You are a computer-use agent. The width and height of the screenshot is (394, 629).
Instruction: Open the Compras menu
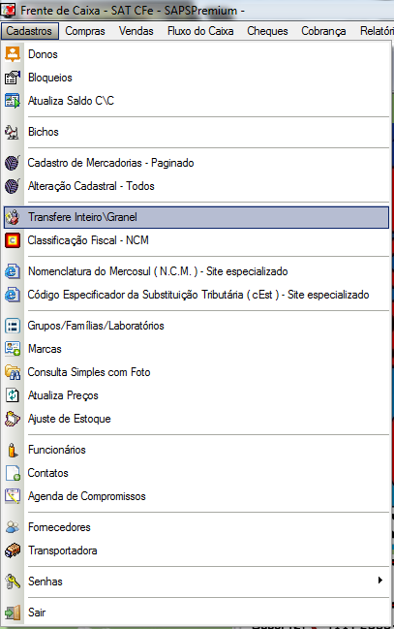click(x=85, y=31)
